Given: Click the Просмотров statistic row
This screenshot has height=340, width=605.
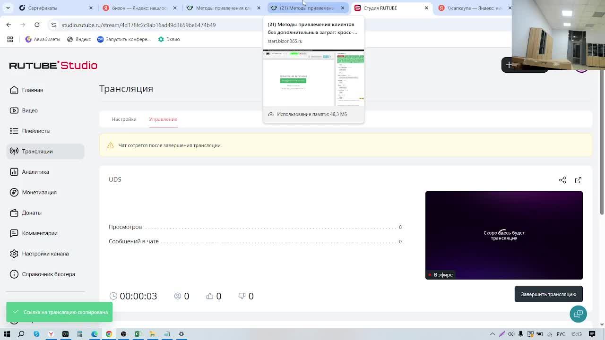Looking at the screenshot, I should [x=255, y=227].
